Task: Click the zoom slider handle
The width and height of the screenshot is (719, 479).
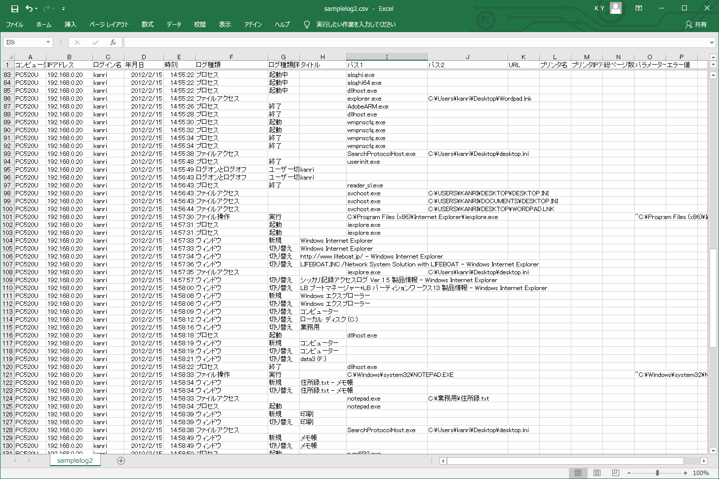Action: pos(657,473)
